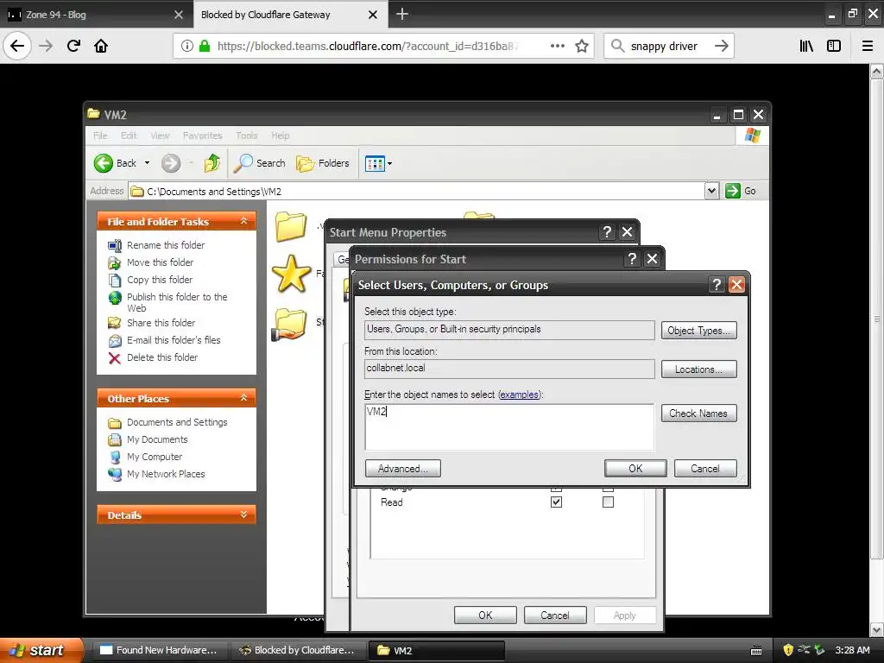
Task: Open the examples link
Action: pyautogui.click(x=519, y=395)
